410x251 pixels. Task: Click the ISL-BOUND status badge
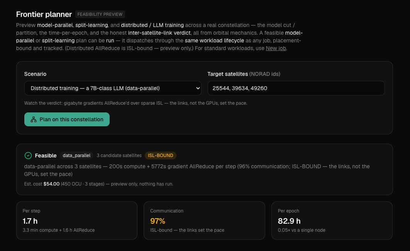pyautogui.click(x=161, y=156)
